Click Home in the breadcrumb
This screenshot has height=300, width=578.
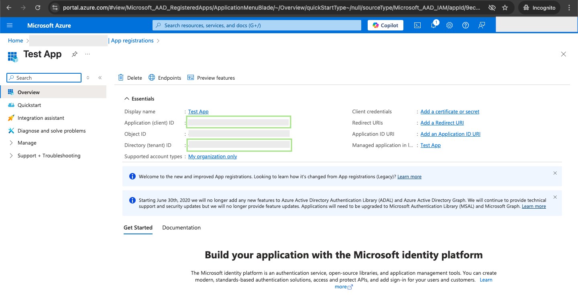tap(15, 40)
